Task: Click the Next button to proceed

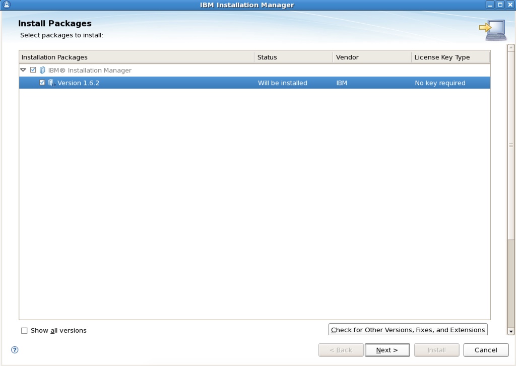Action: click(387, 350)
